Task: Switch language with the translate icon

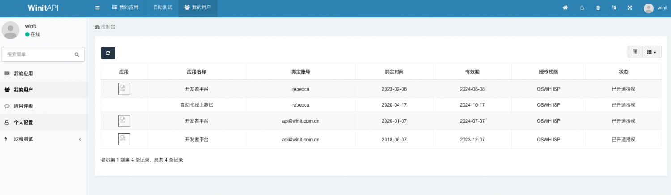Action: [614, 8]
